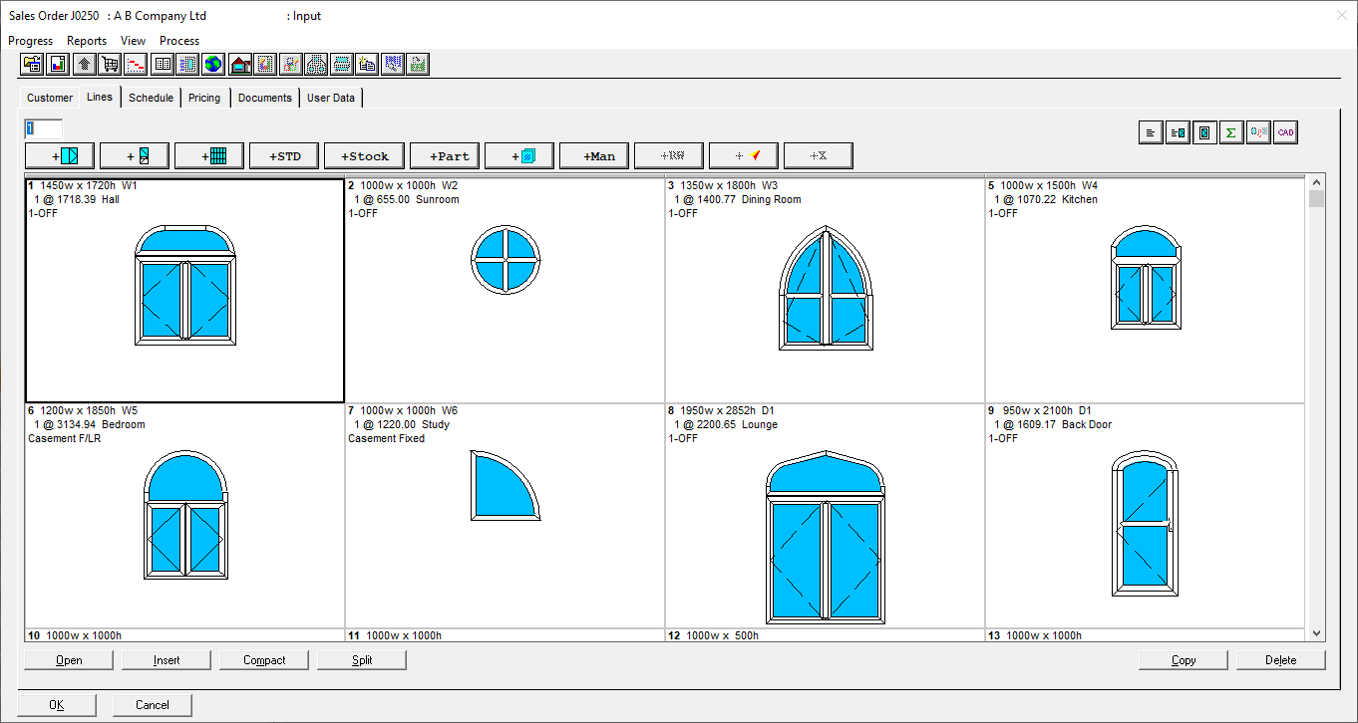Click the add grid line icon

[208, 155]
